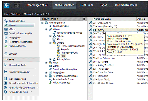This screenshot has height=101, width=148.
Task: Expand the Music folder tree node
Action: [x=46, y=63]
